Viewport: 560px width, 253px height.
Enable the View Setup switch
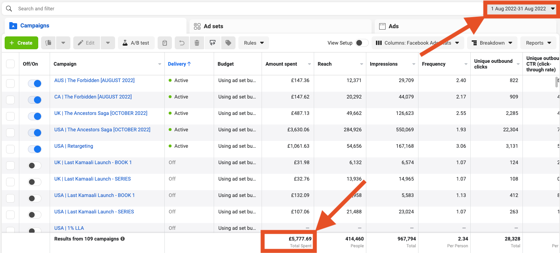tap(362, 43)
